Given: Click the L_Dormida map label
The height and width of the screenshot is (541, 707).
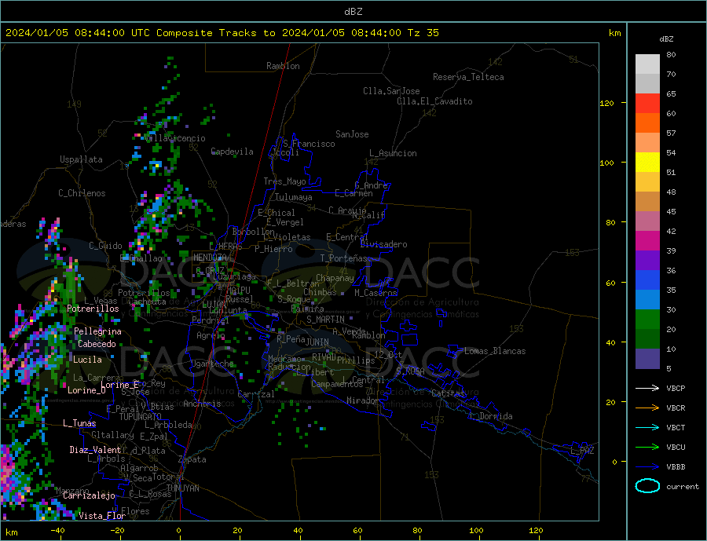Looking at the screenshot, I should (492, 416).
